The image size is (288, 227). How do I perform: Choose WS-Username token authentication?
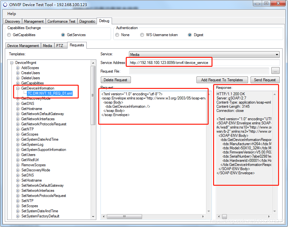[x=142, y=35]
